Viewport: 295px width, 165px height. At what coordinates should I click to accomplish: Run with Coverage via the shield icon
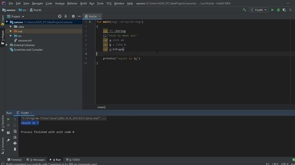coord(284,10)
